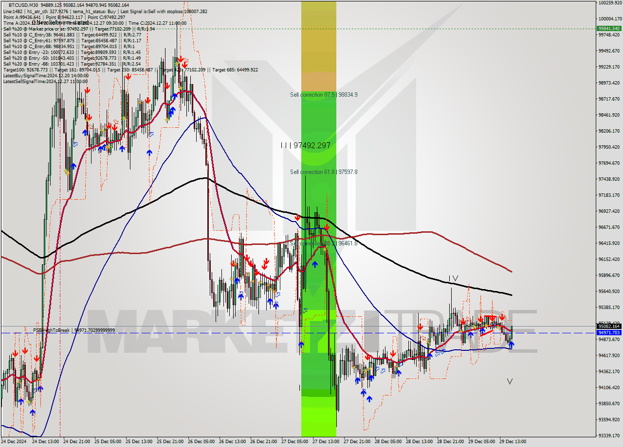Click the '24 Dec 21:00' time label

pyautogui.click(x=76, y=442)
